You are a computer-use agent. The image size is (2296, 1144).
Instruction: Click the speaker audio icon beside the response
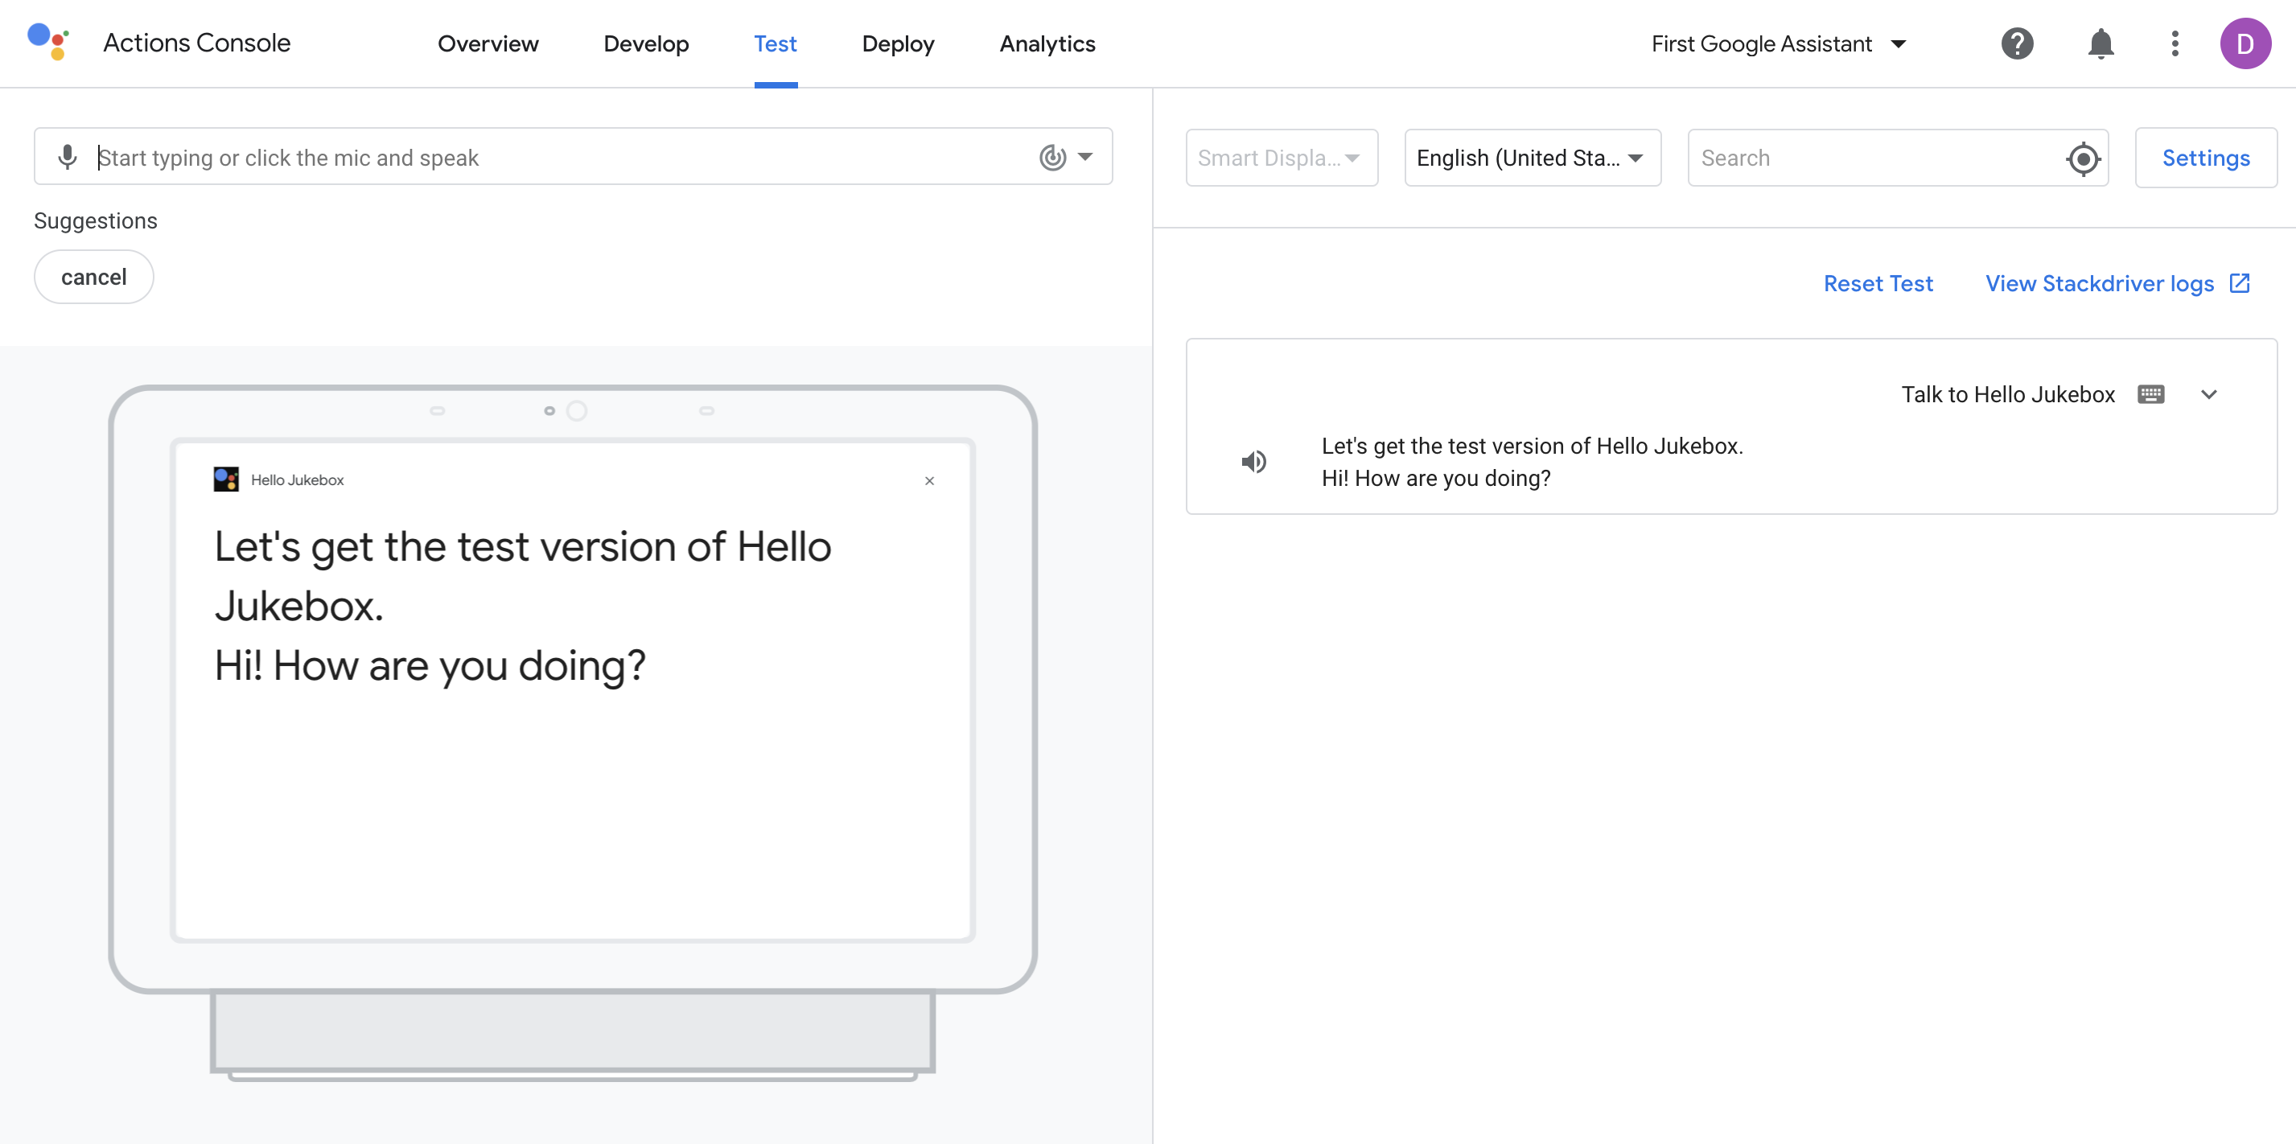pyautogui.click(x=1254, y=461)
